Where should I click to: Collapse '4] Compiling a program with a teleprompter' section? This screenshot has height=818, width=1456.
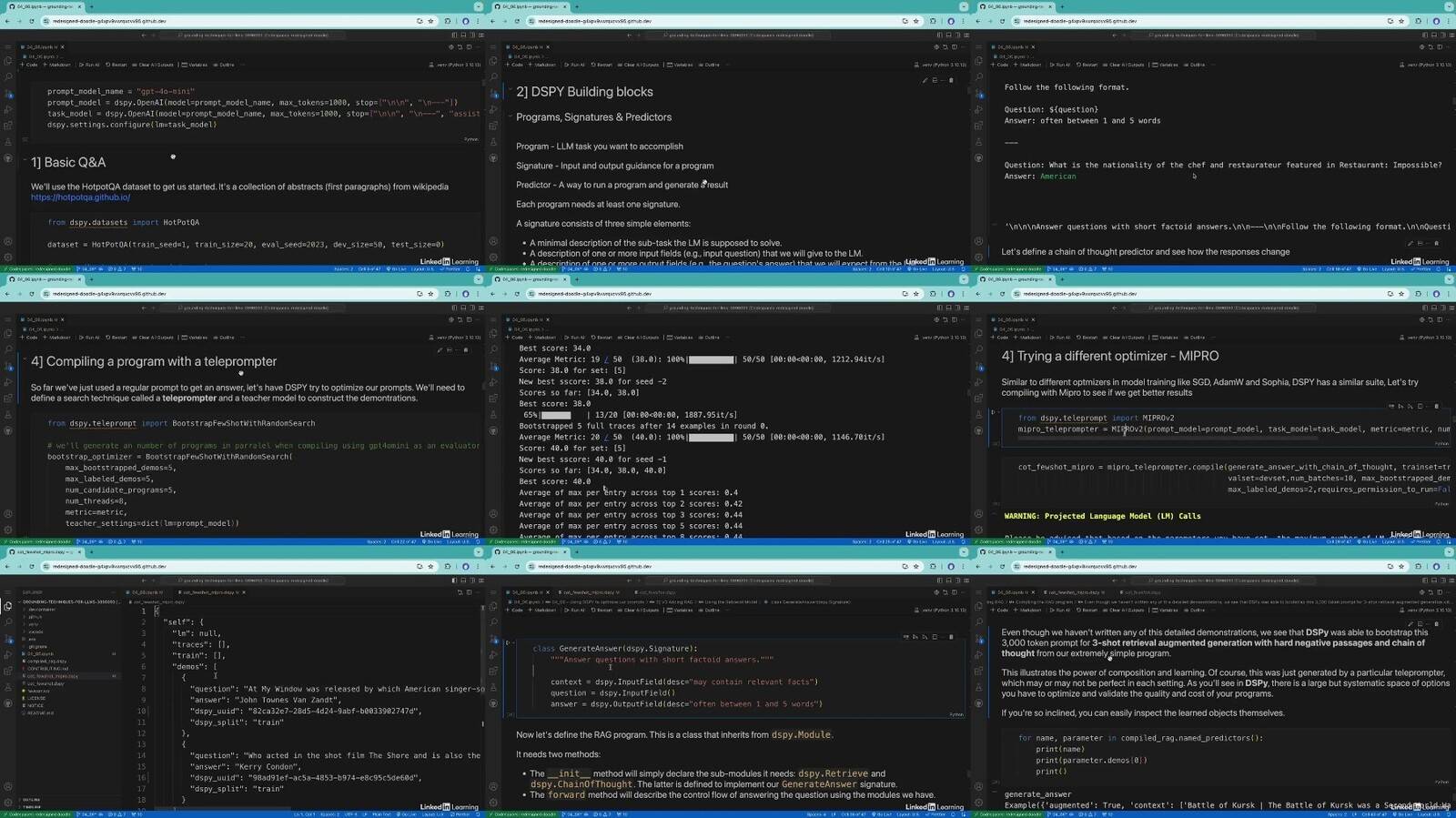point(25,359)
